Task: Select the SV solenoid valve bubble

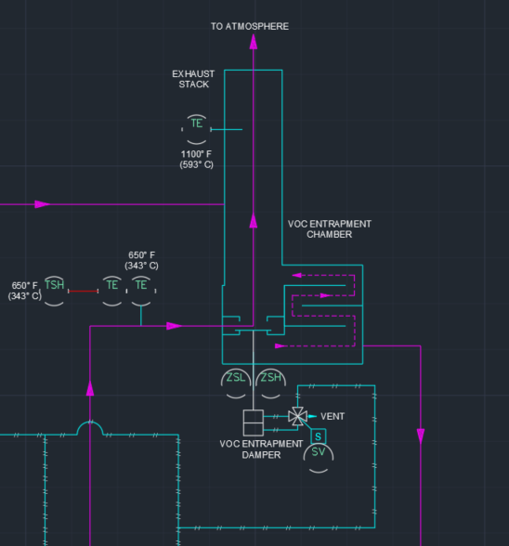Action: 319,458
